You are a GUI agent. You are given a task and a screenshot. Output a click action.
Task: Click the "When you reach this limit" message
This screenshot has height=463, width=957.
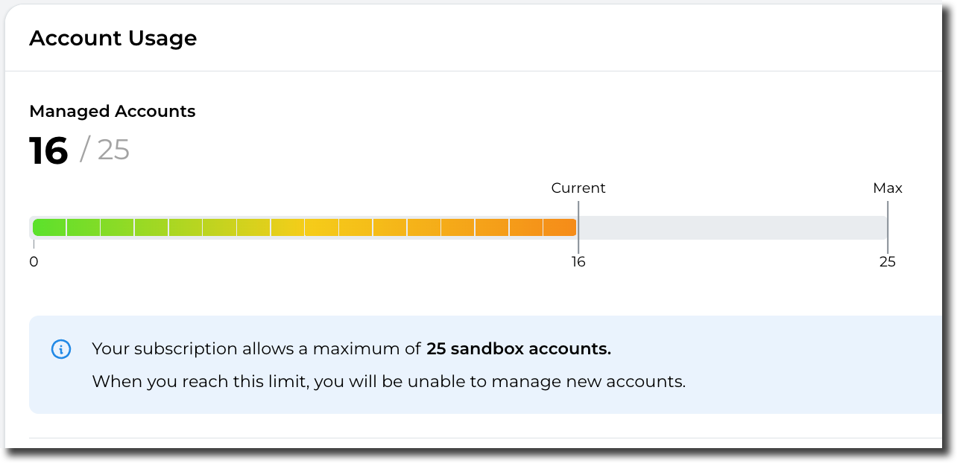point(199,382)
